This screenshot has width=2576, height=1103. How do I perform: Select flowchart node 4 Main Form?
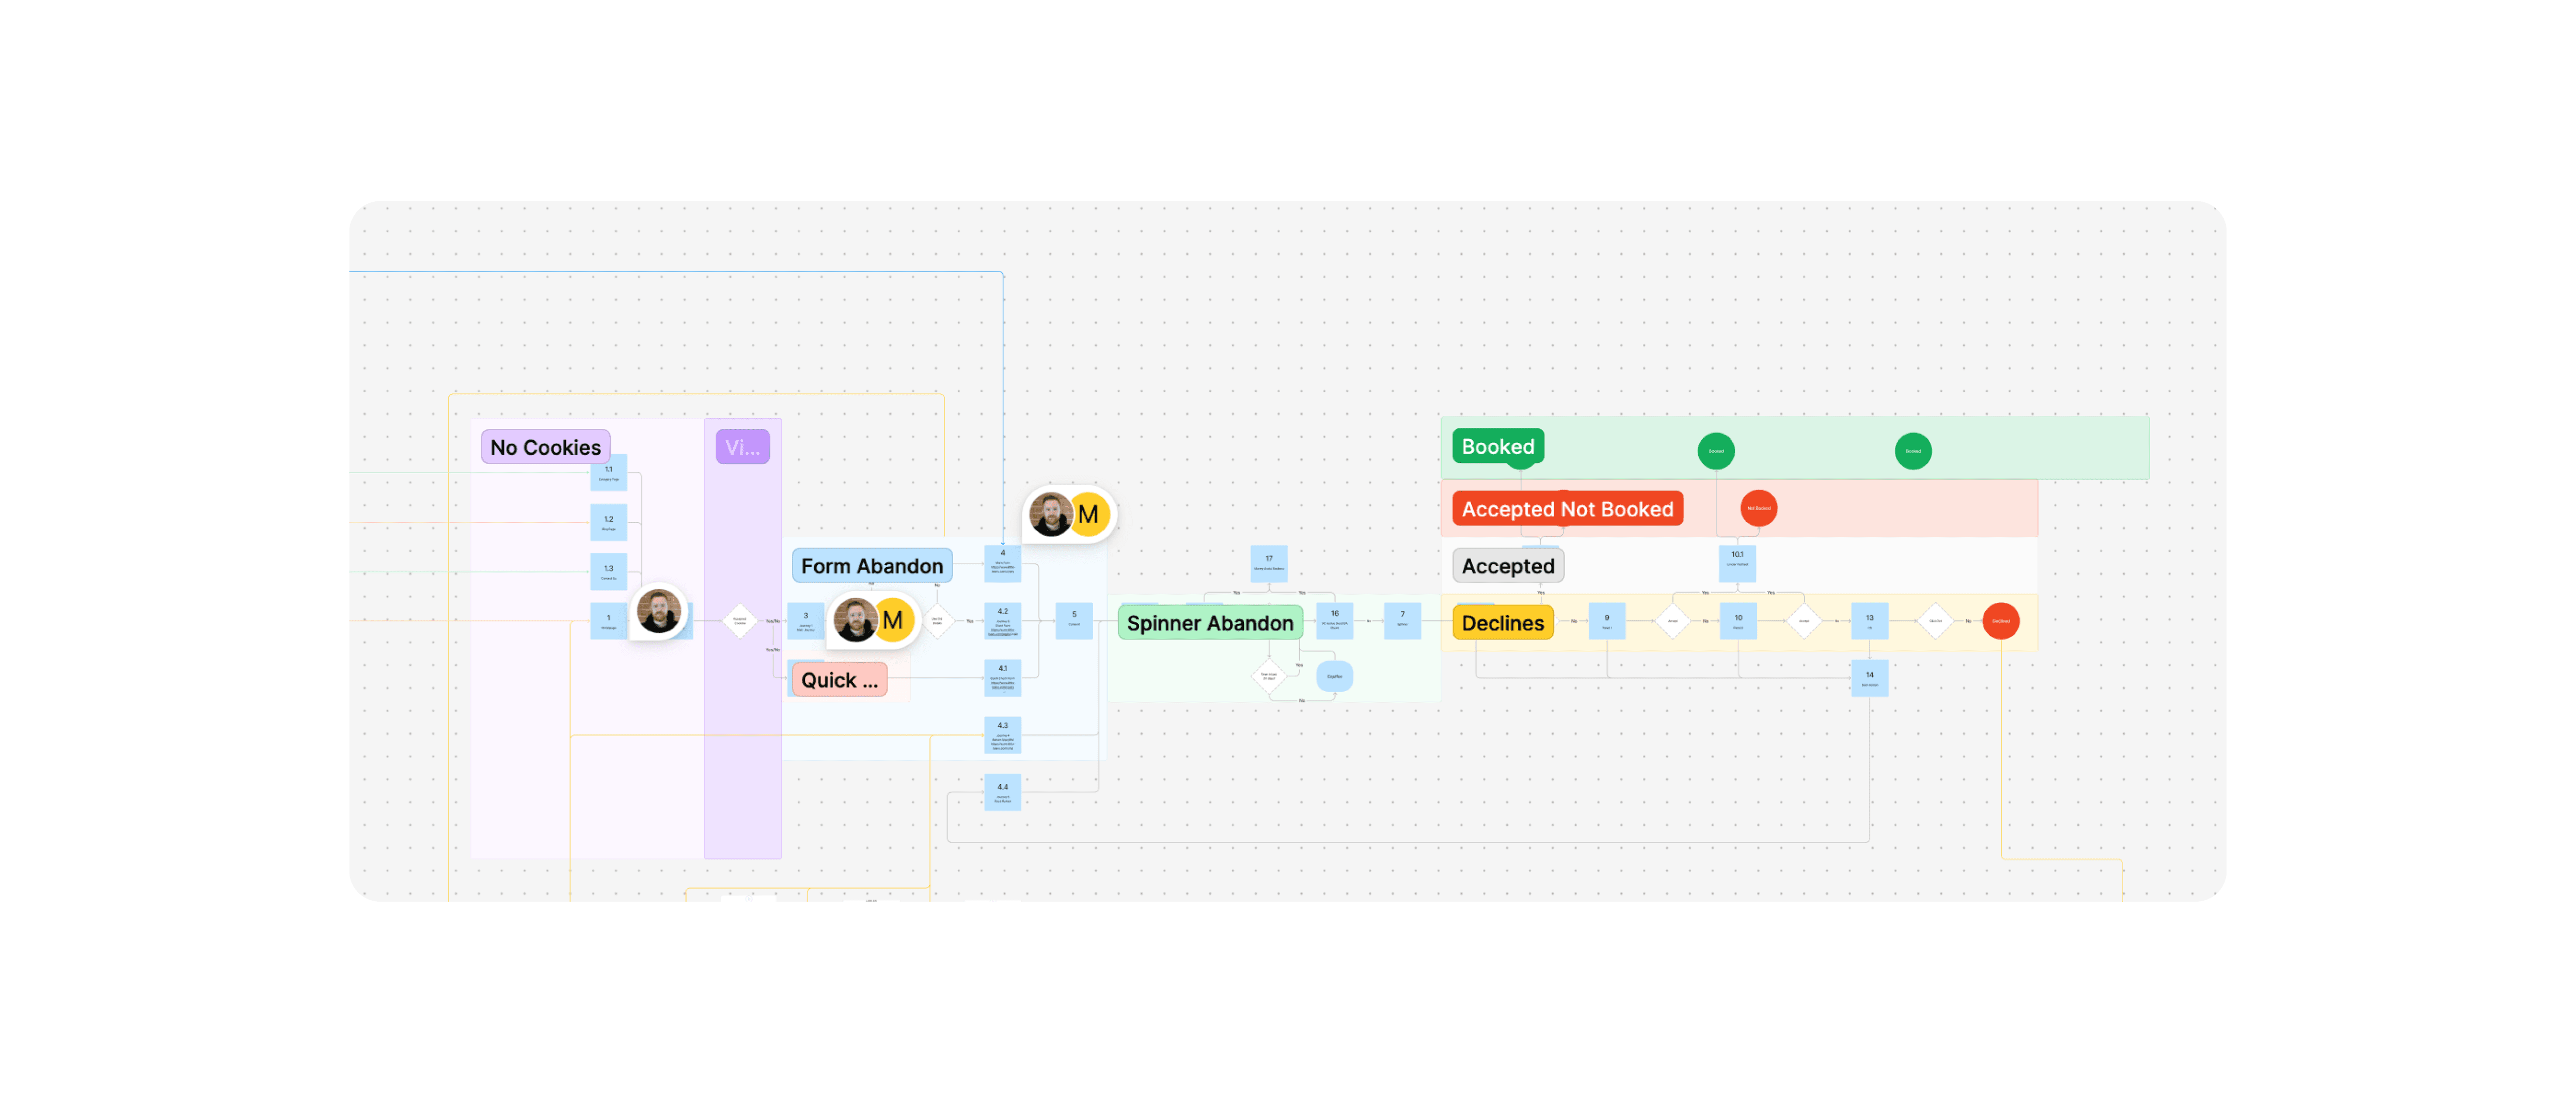click(x=1002, y=563)
